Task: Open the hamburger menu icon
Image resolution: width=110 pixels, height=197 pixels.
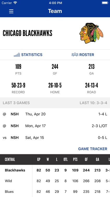Action: click(x=11, y=11)
